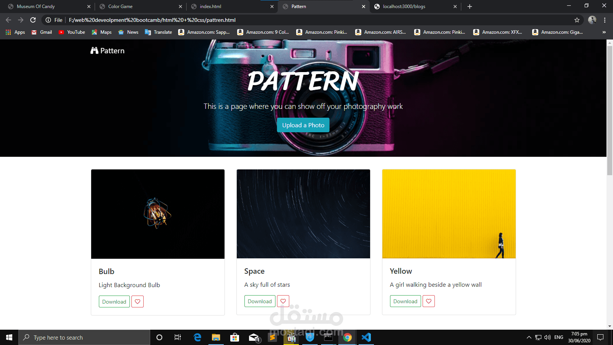
Task: Open Visual Studio Code from the taskbar
Action: pos(366,337)
